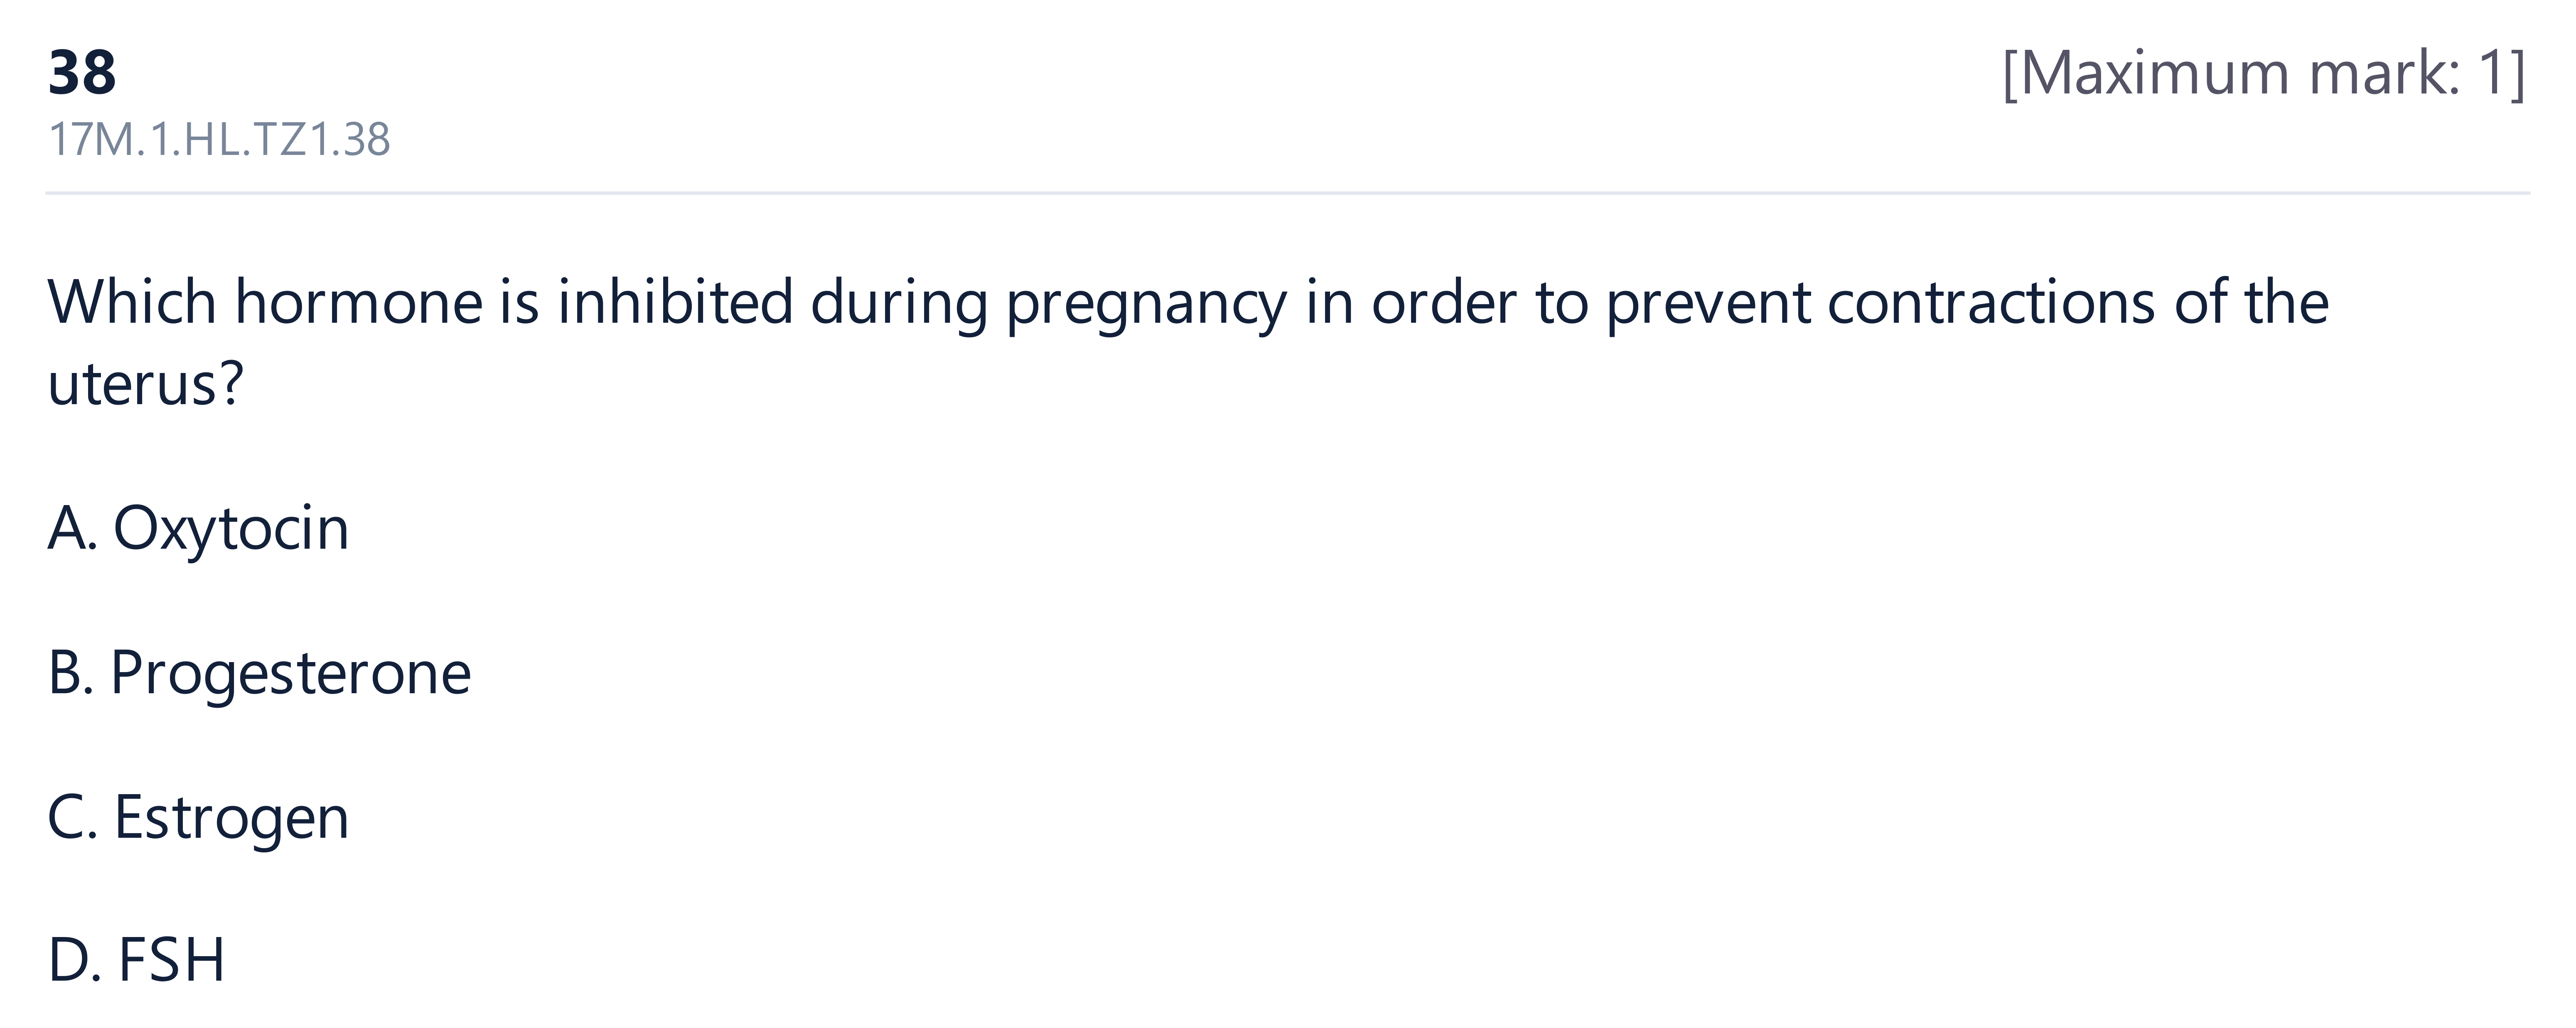Click the Maximum mark: 1 label

click(x=2264, y=73)
